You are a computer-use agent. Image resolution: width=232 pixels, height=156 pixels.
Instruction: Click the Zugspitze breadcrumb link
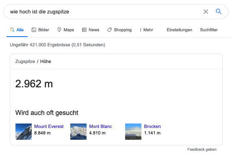(x=25, y=61)
